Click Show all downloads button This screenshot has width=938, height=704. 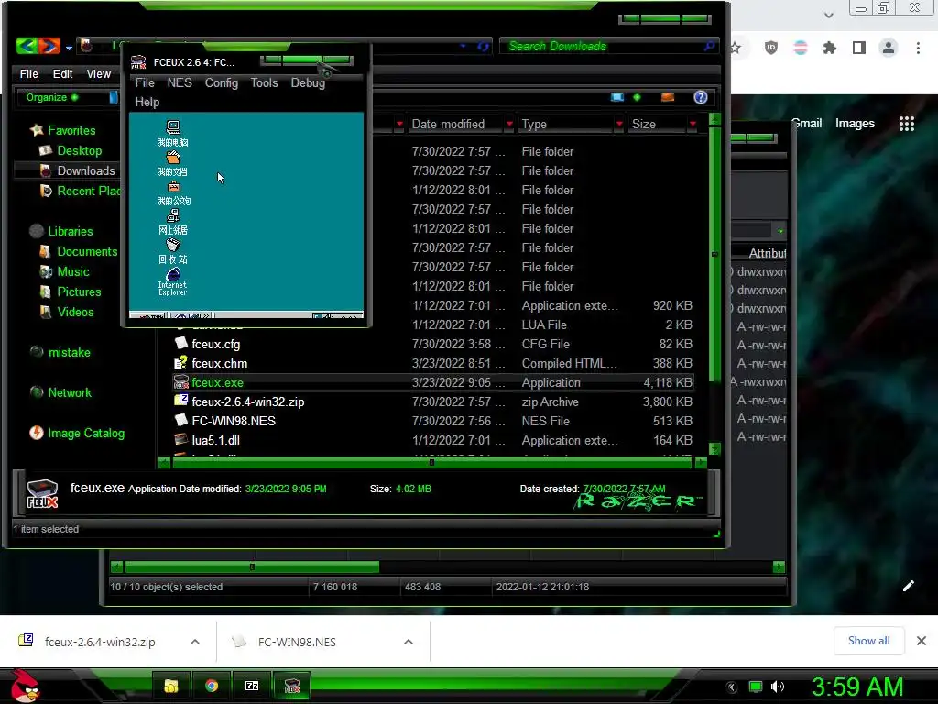(868, 641)
